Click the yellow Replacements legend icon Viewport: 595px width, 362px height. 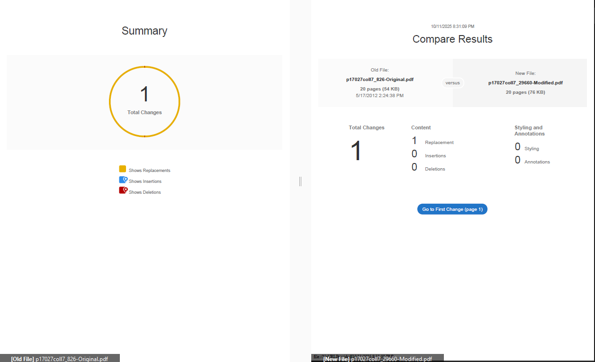(x=122, y=169)
